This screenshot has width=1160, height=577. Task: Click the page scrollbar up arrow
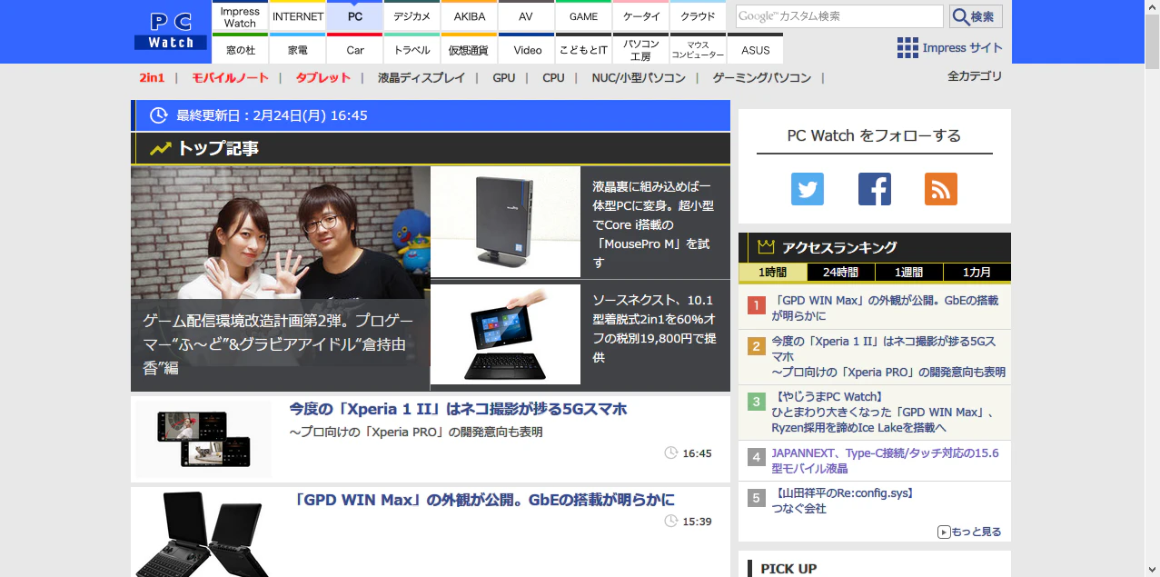pyautogui.click(x=1152, y=7)
